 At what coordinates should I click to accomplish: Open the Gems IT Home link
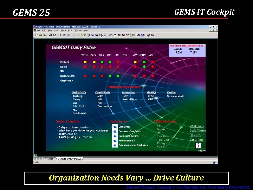pos(197,131)
